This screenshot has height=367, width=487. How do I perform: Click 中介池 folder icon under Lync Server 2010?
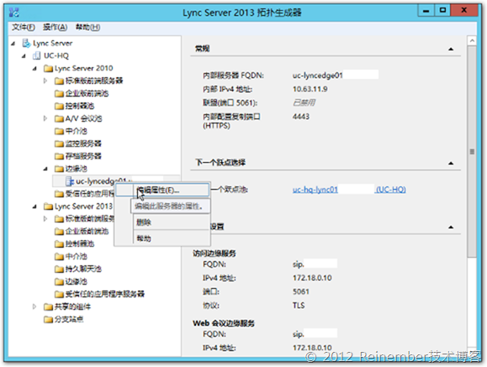(x=59, y=131)
